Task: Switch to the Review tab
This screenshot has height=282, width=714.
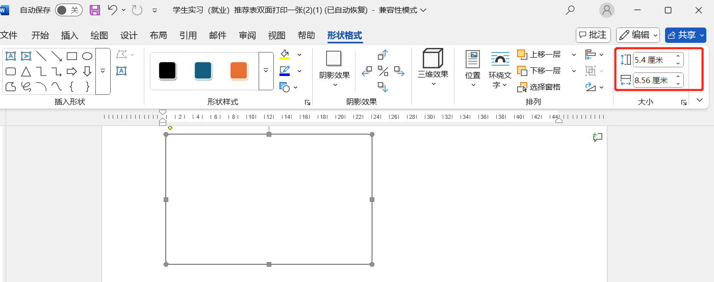Action: pos(247,35)
